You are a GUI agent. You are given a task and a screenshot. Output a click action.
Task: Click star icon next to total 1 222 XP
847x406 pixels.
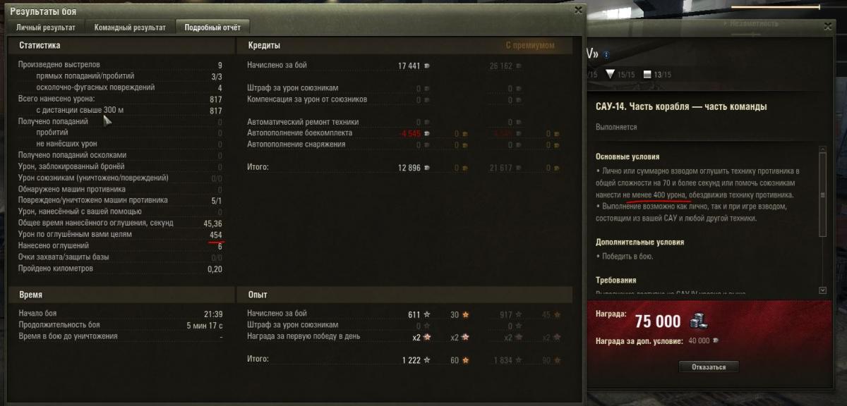point(426,360)
